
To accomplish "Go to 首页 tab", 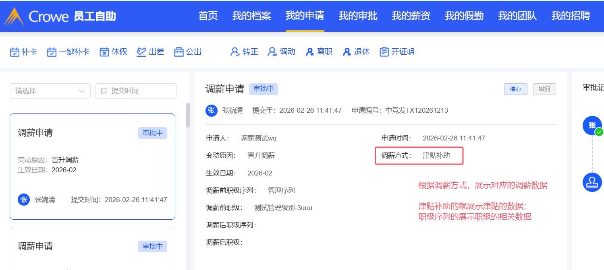I will coord(208,16).
